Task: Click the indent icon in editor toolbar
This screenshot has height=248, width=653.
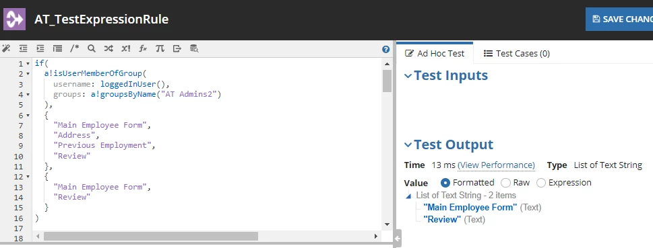Action: (x=40, y=48)
